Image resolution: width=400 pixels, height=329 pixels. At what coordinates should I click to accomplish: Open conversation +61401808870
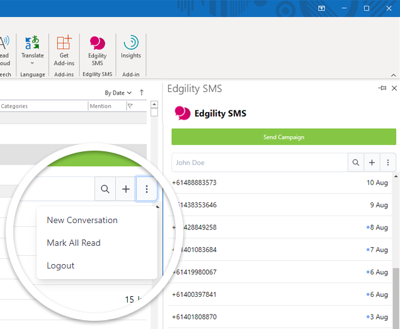pos(280,317)
